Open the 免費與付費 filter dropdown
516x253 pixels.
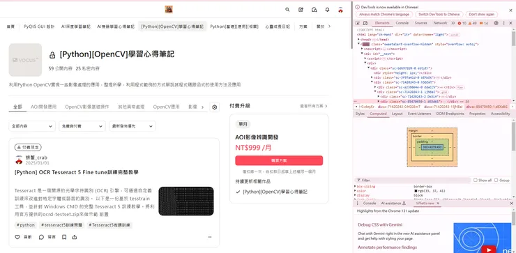click(x=82, y=126)
